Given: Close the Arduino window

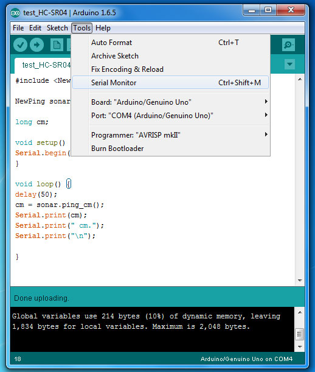Looking at the screenshot, I should coord(291,10).
